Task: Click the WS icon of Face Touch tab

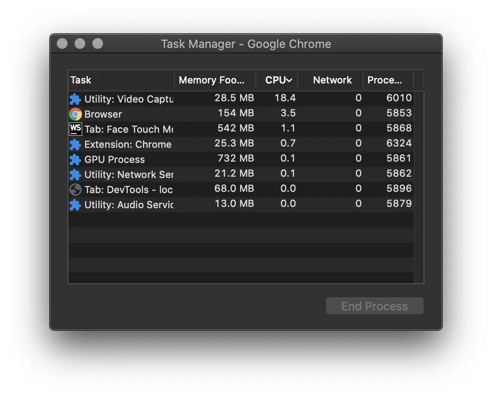Action: [75, 129]
